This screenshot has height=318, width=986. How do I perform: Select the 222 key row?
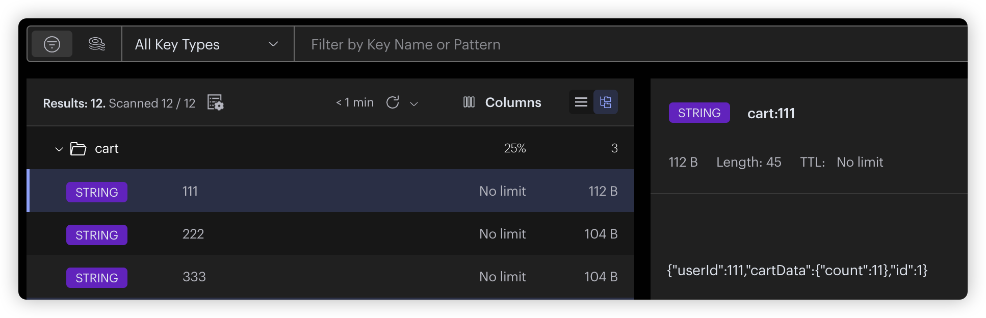(330, 234)
